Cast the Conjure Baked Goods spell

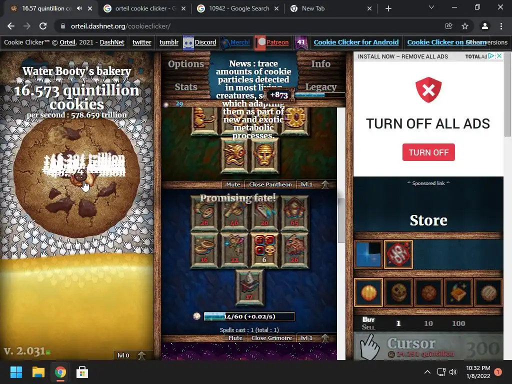click(x=204, y=213)
